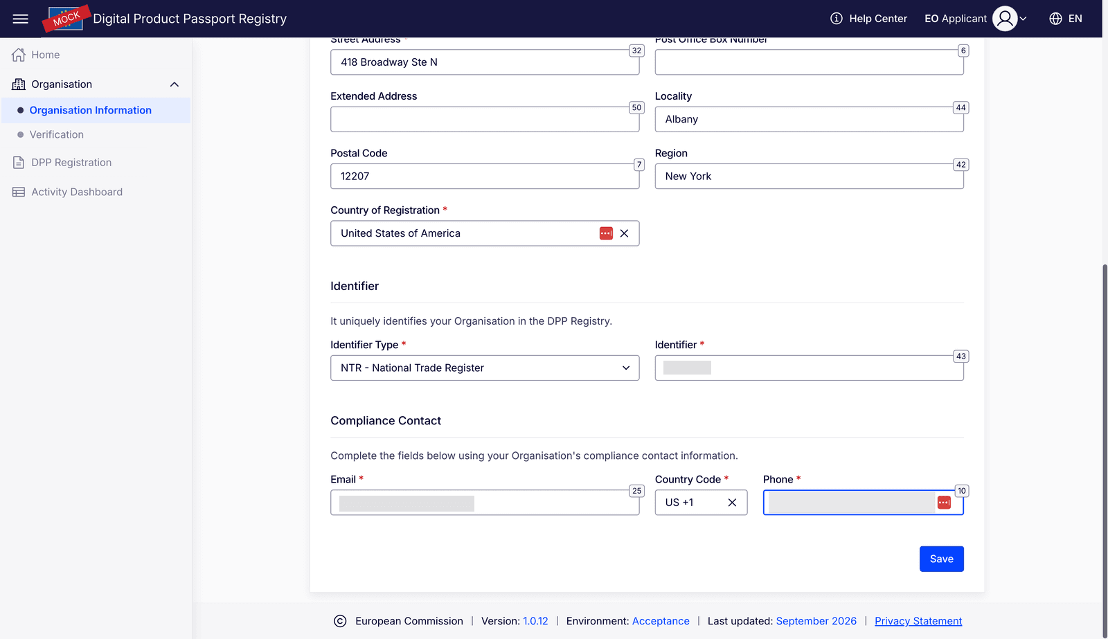
Task: Clear the US +1 country code
Action: click(732, 503)
